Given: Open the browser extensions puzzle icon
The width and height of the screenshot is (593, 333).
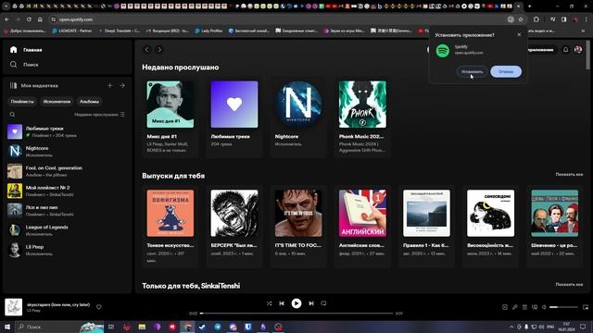Looking at the screenshot, I should [536, 19].
